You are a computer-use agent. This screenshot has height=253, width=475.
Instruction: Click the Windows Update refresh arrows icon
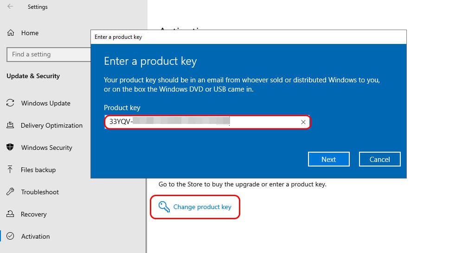tap(10, 103)
